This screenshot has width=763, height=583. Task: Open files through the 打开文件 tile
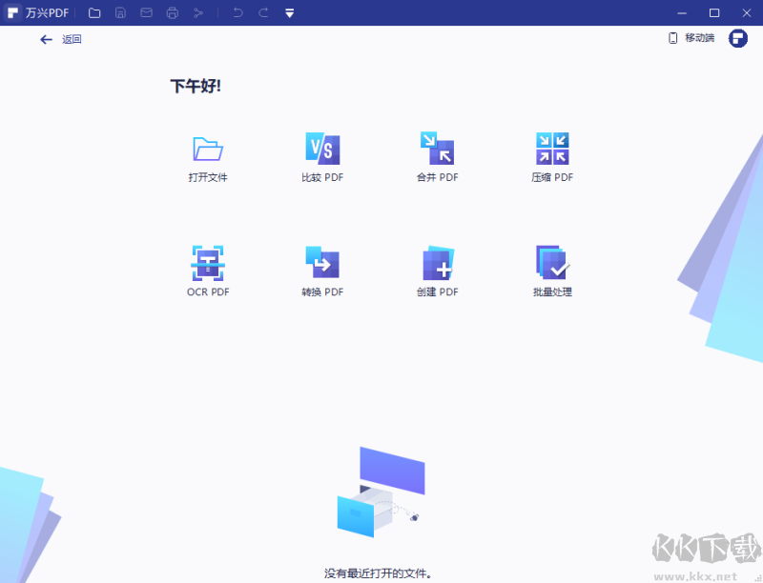coord(207,157)
